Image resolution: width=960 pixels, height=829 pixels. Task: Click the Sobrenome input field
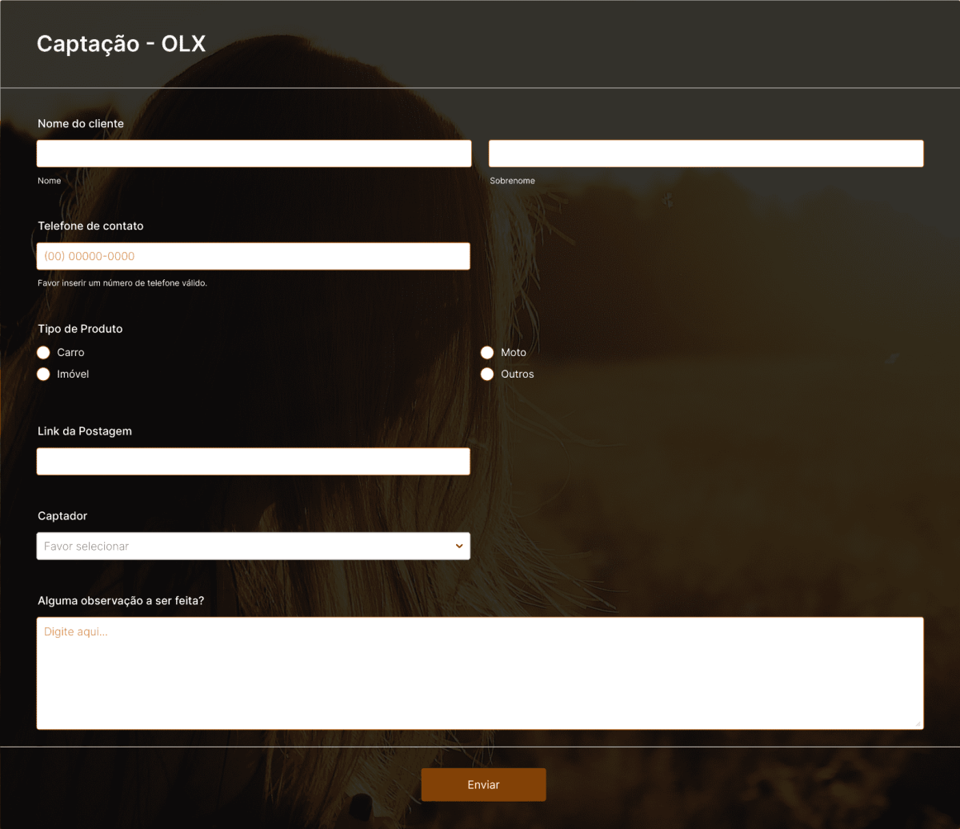(706, 153)
